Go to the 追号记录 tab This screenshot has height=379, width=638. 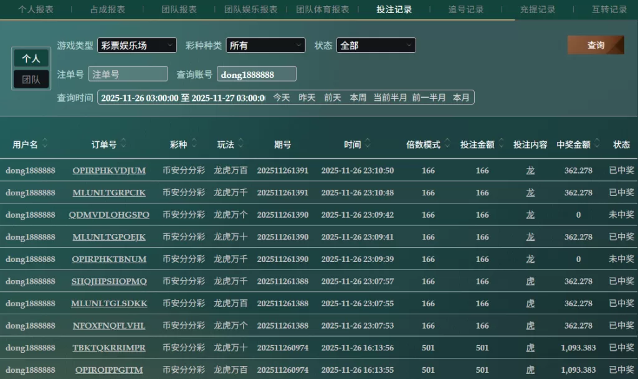click(x=466, y=9)
